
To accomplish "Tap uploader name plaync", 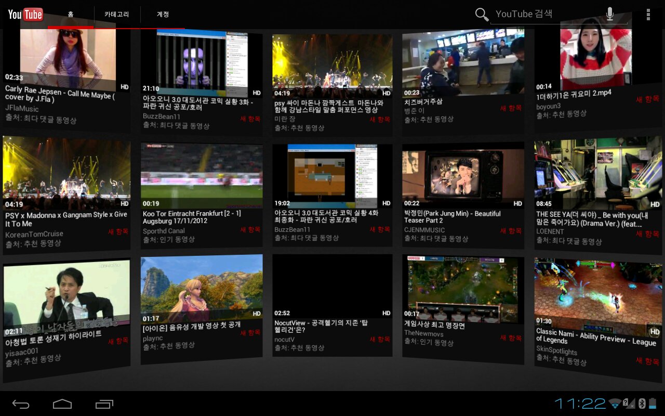I will [x=153, y=338].
